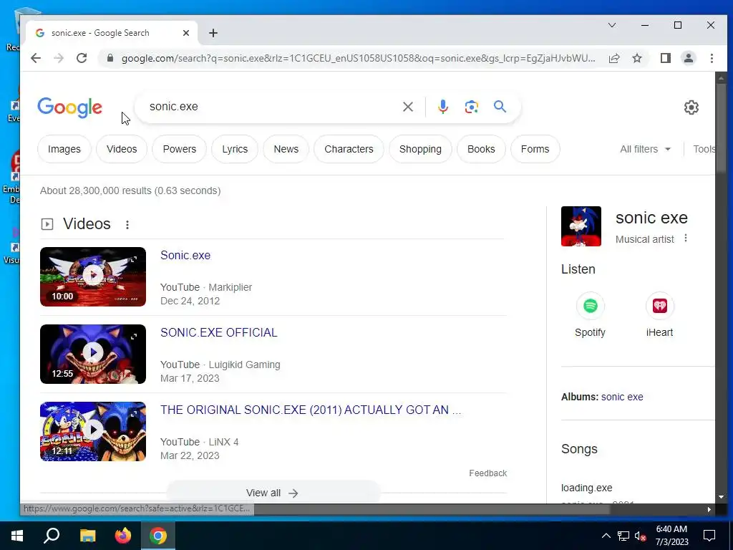This screenshot has height=550, width=733.
Task: Share this page using the share icon
Action: [x=614, y=58]
